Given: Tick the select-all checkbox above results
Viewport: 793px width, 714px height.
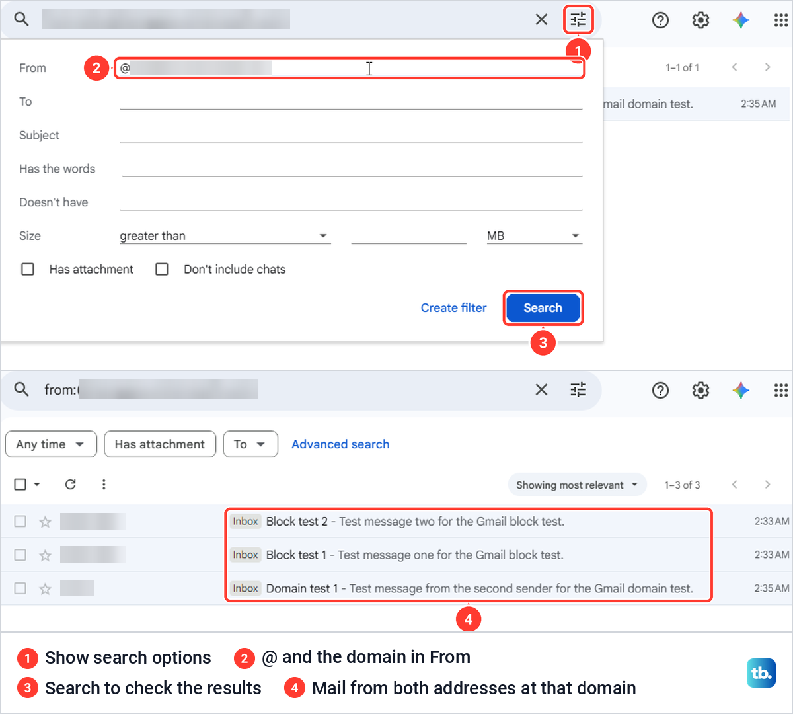Looking at the screenshot, I should tap(20, 485).
